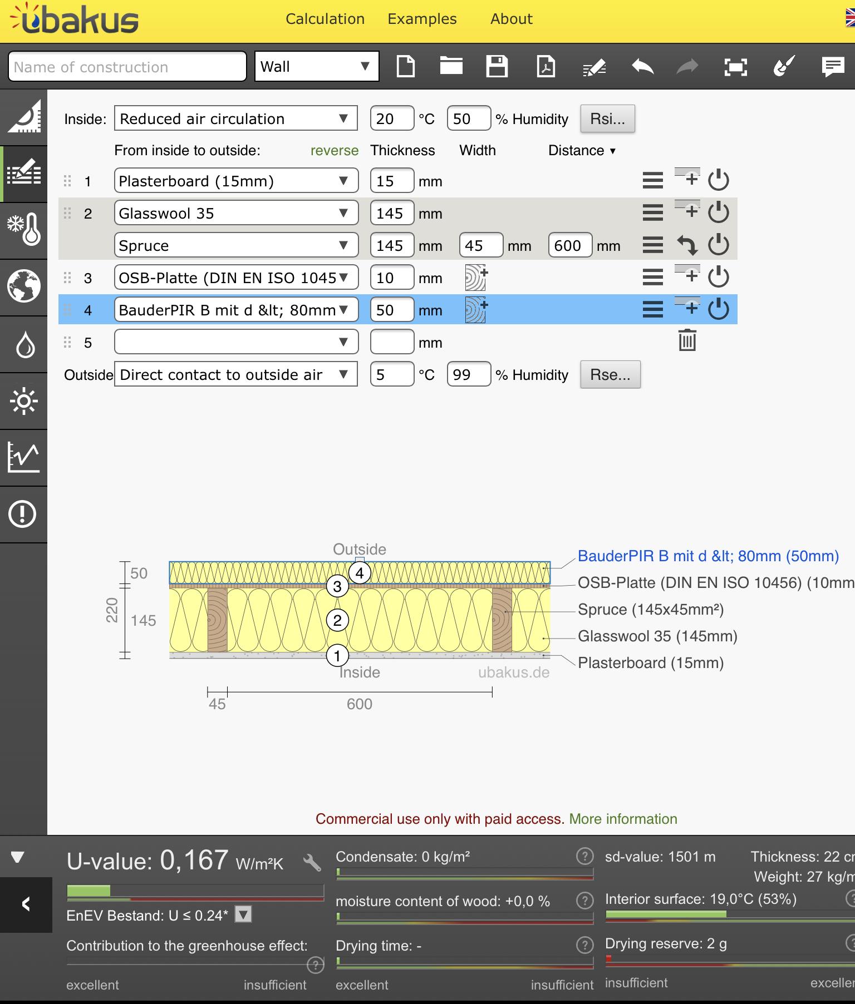Open the moisture droplet sidebar icon

pyautogui.click(x=25, y=345)
